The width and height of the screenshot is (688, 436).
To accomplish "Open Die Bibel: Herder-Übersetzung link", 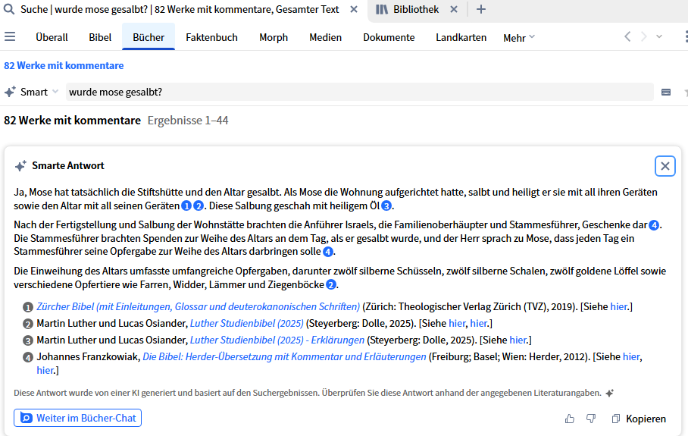I will [x=284, y=356].
